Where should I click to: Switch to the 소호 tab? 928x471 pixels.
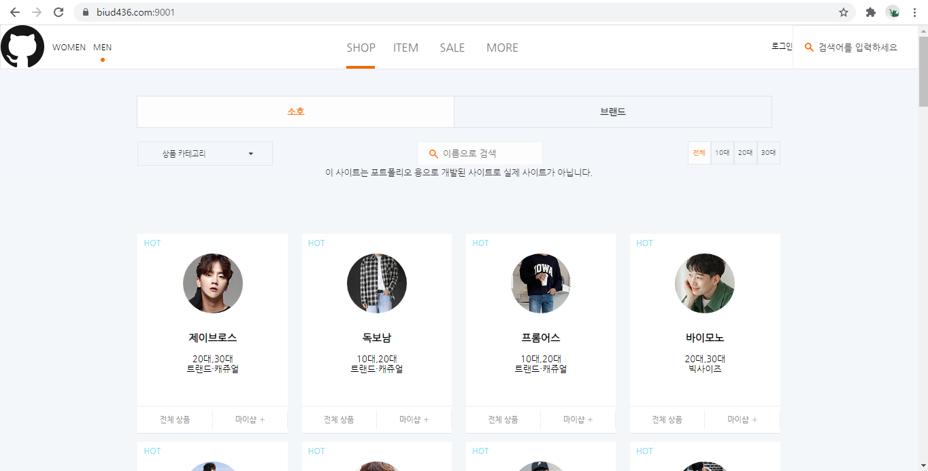(295, 111)
